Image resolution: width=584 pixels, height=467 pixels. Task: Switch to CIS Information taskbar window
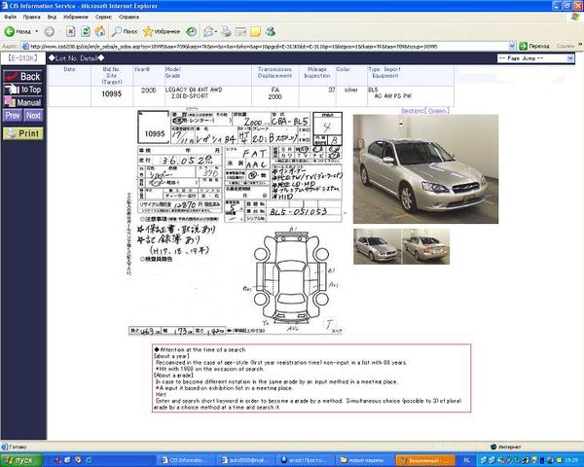point(186,460)
